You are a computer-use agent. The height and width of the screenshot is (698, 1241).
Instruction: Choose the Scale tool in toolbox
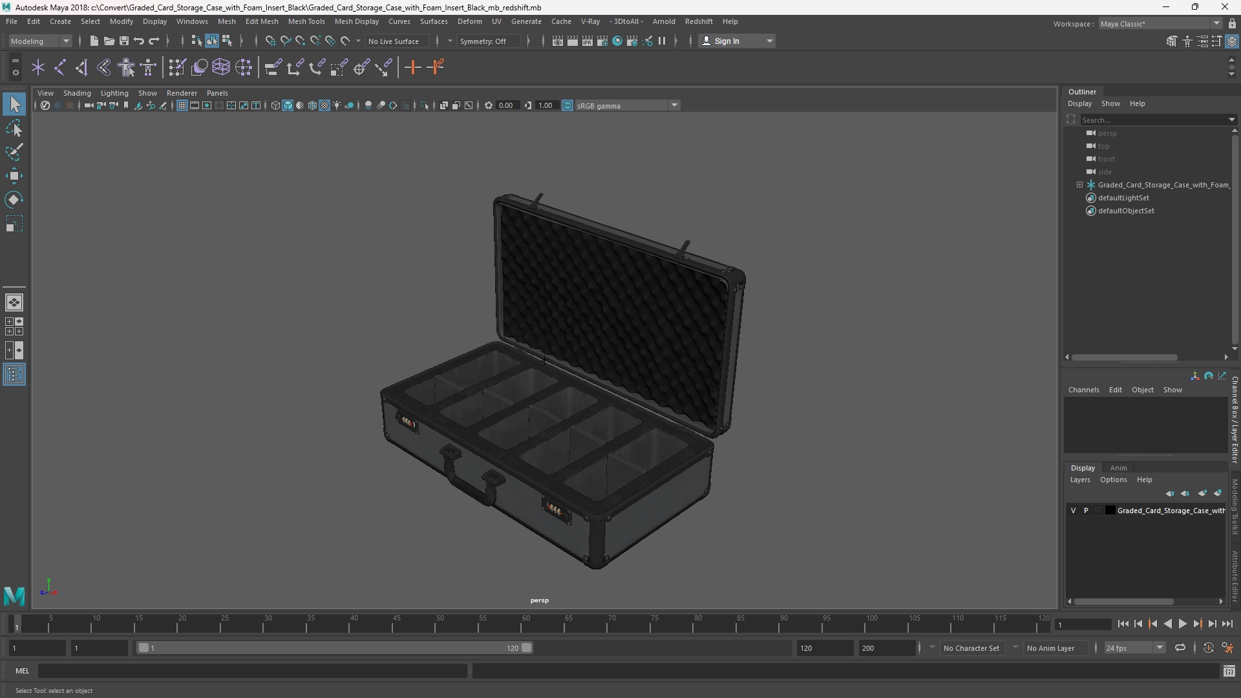pyautogui.click(x=14, y=224)
